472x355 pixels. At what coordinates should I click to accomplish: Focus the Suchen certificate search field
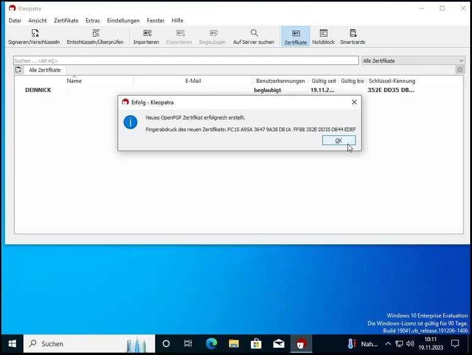pyautogui.click(x=186, y=61)
